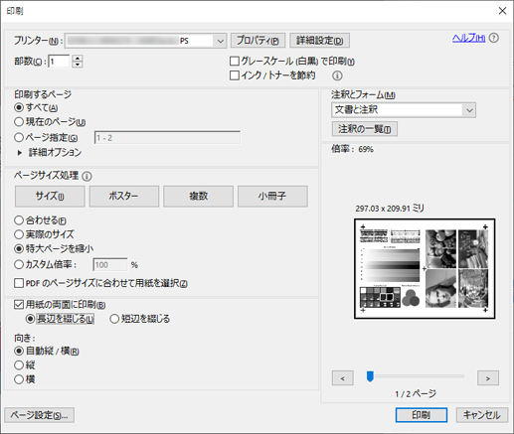The height and width of the screenshot is (434, 514).
Task: Open 詳細設定 advanced settings button
Action: click(319, 41)
